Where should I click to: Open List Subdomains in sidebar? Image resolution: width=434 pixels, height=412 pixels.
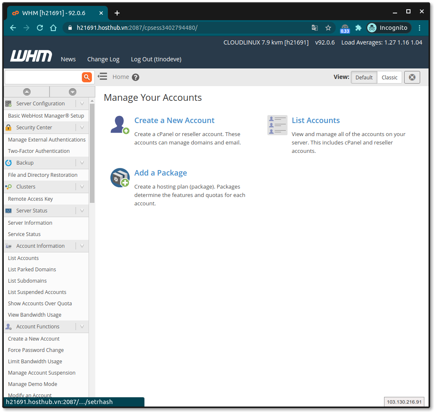27,281
